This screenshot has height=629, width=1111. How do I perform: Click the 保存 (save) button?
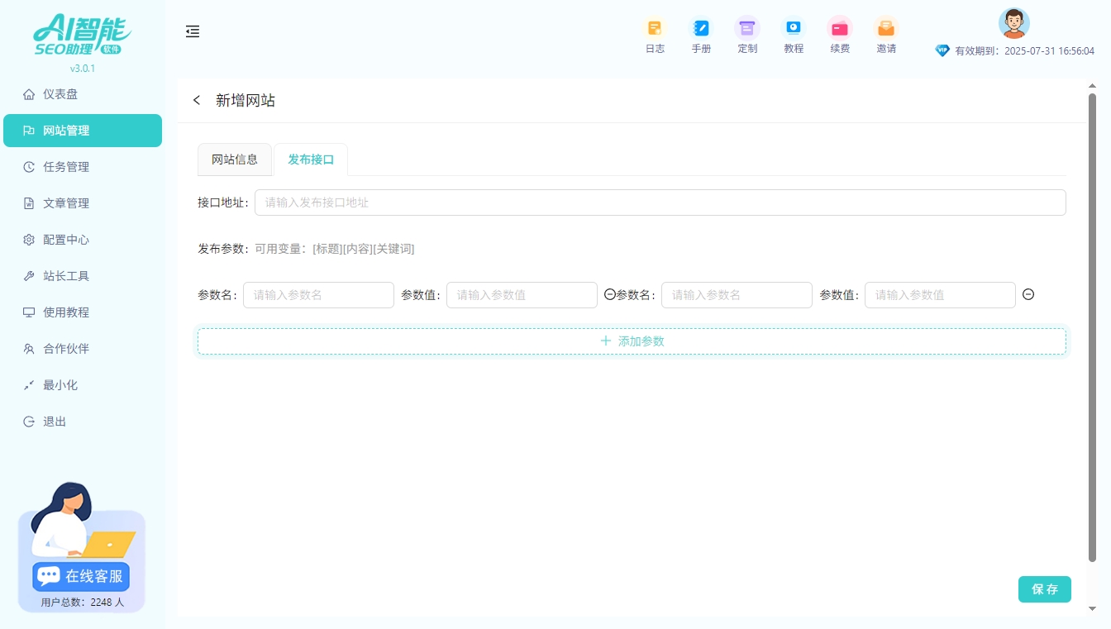[x=1044, y=589]
